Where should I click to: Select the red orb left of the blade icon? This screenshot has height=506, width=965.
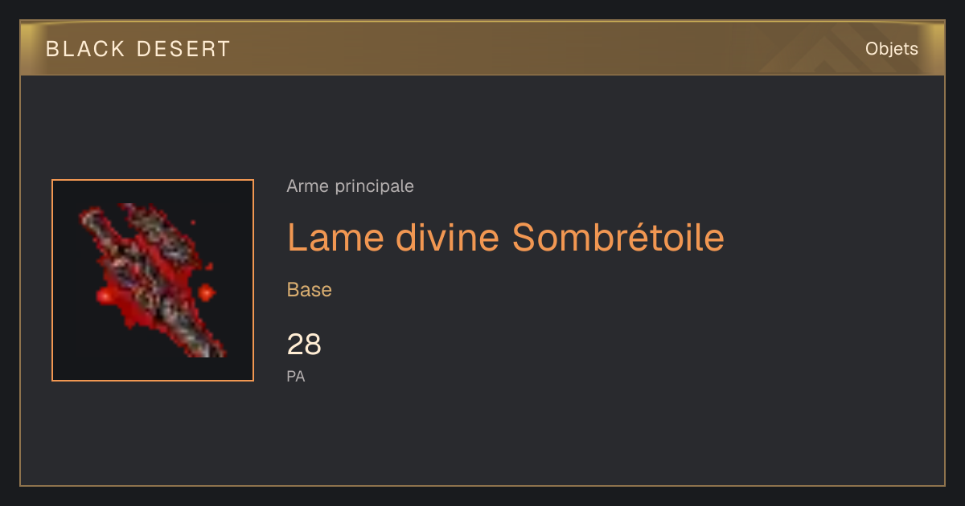pos(105,296)
